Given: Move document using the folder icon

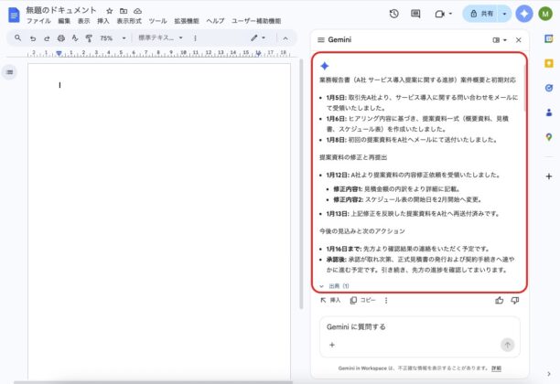Looking at the screenshot, I should [x=124, y=11].
